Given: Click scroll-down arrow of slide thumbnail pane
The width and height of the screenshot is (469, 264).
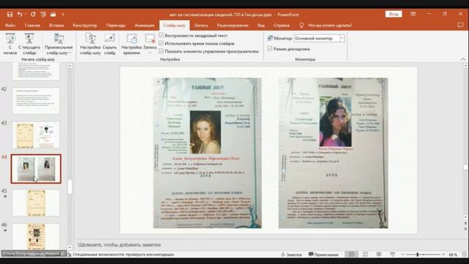Looking at the screenshot, I should click(x=70, y=248).
